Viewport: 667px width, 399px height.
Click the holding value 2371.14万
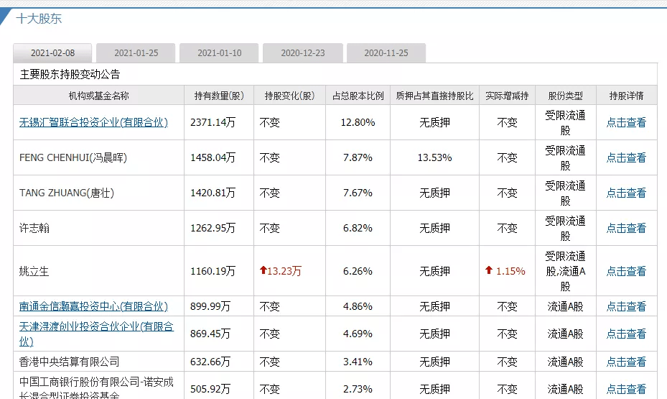click(x=213, y=123)
